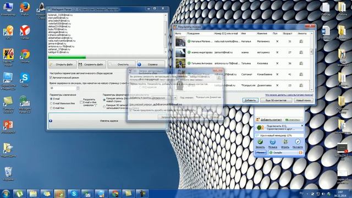Click the mail icon beside Онлайн status
Viewport: 352px width, 198px height.
point(301,153)
